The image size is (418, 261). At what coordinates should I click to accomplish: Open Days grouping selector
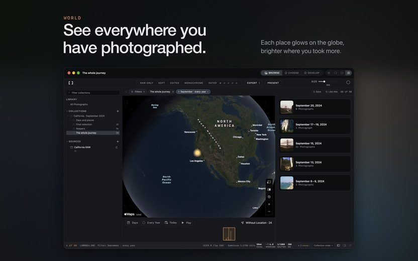click(x=133, y=223)
